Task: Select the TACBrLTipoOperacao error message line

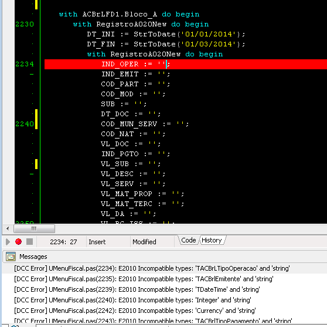Action: click(152, 268)
